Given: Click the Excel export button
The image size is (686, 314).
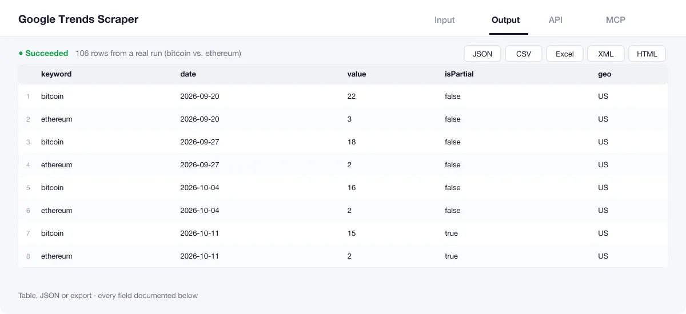Looking at the screenshot, I should (565, 54).
